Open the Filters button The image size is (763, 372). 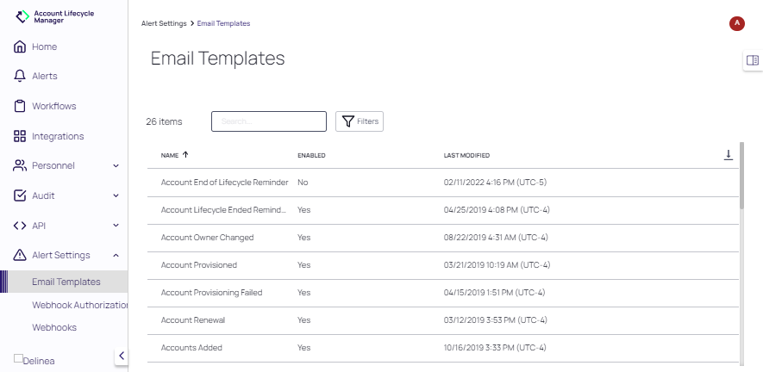pos(359,121)
